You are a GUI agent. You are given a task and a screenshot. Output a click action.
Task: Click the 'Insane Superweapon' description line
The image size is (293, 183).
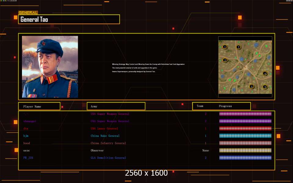pos(134,71)
